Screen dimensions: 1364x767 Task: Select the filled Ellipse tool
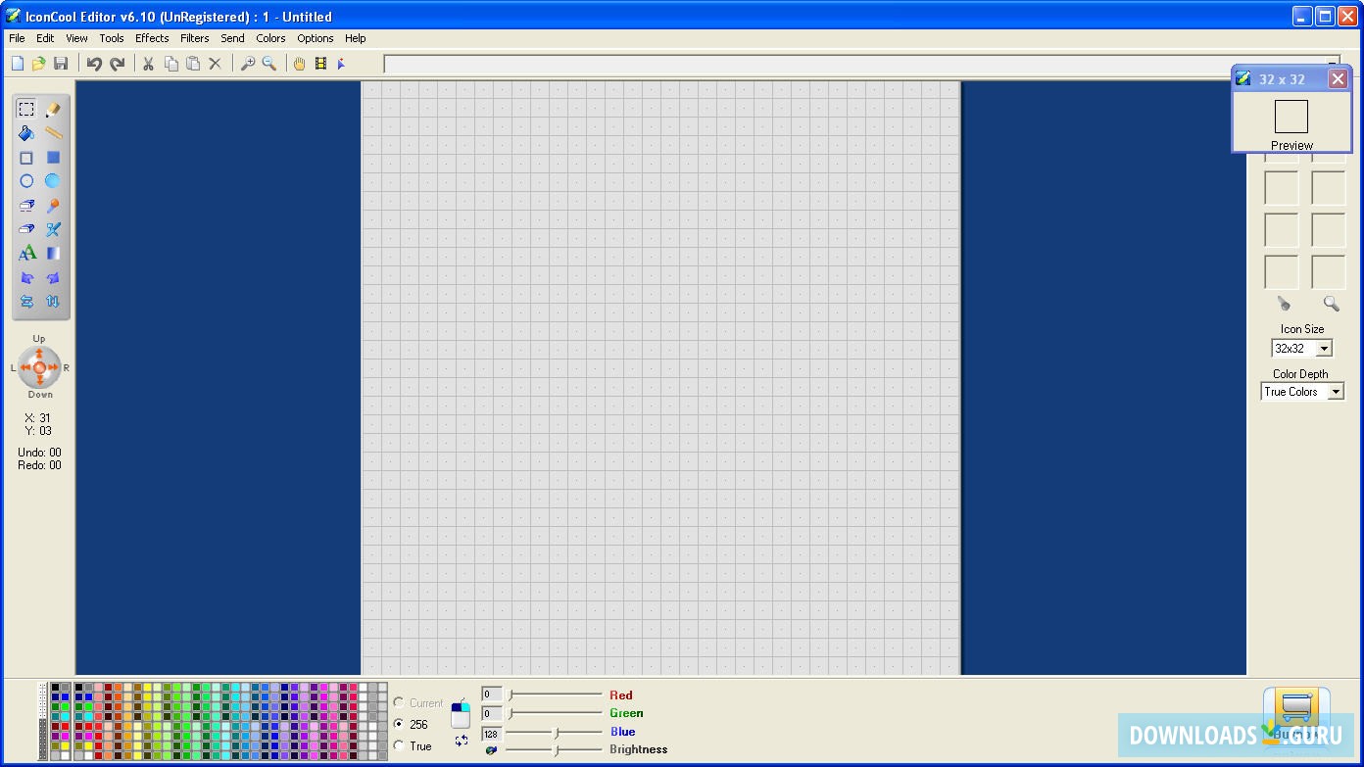[53, 181]
